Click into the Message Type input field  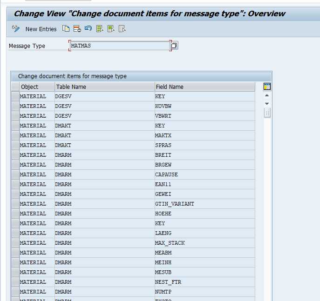[x=119, y=46]
